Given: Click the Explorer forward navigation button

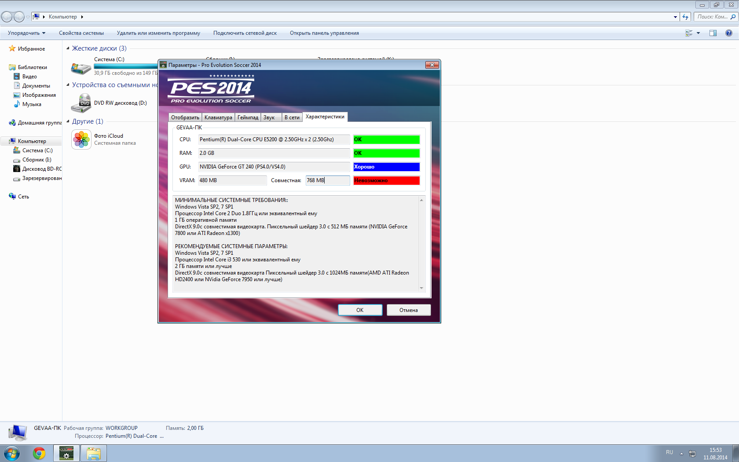Looking at the screenshot, I should pyautogui.click(x=19, y=17).
